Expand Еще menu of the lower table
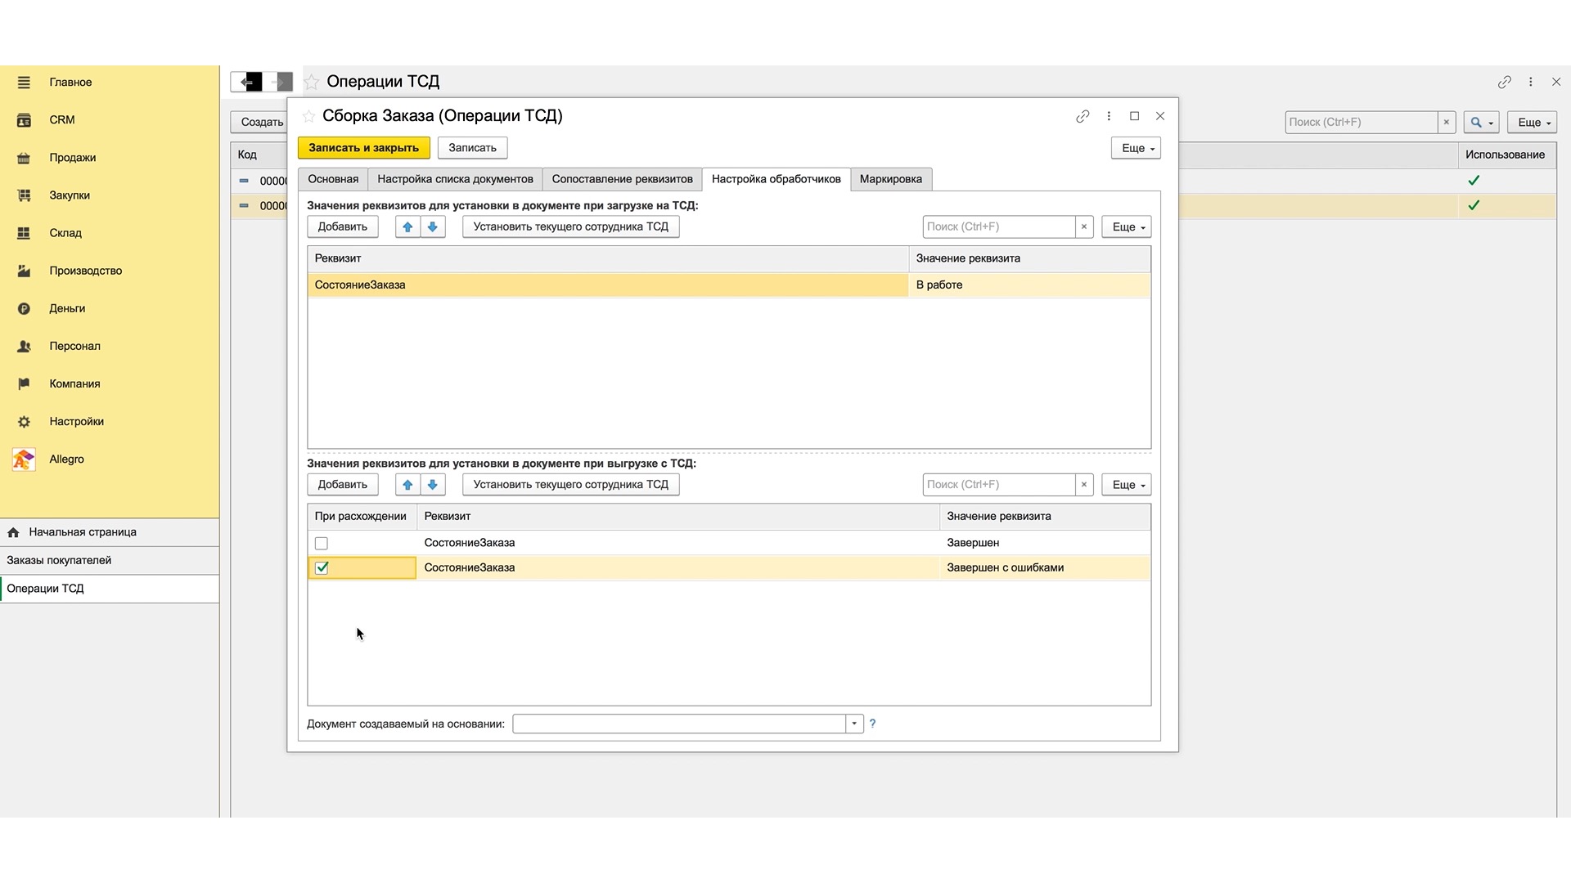 (x=1127, y=485)
